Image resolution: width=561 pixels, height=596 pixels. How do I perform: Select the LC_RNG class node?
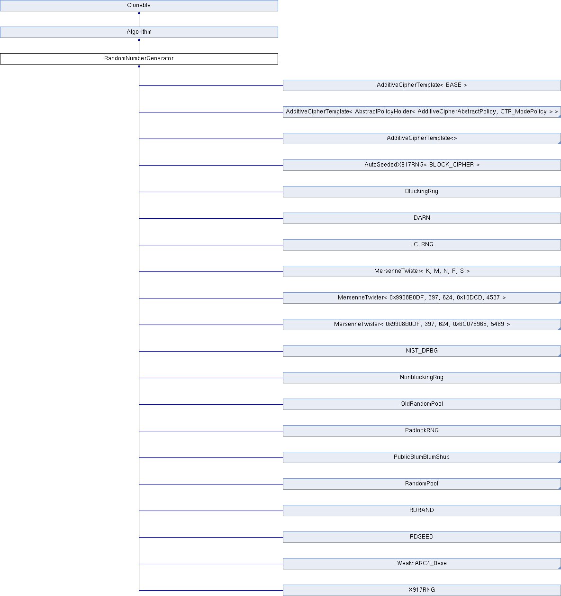pos(422,244)
